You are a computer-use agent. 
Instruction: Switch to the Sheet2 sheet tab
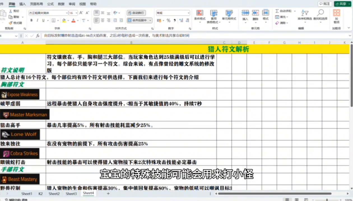(54, 193)
